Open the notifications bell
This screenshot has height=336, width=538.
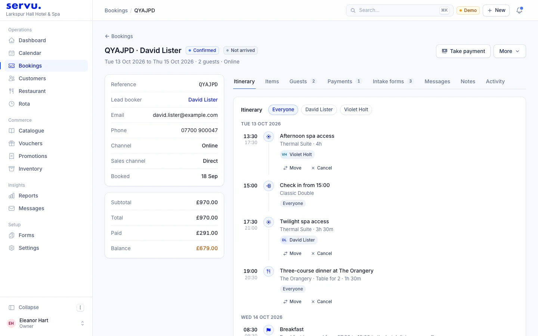pyautogui.click(x=519, y=10)
